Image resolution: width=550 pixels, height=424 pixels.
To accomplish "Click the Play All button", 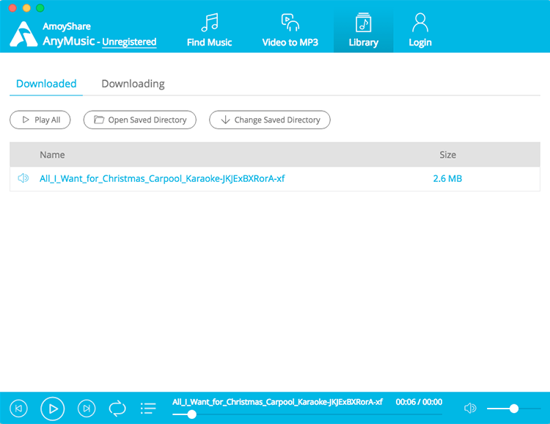I will 40,120.
